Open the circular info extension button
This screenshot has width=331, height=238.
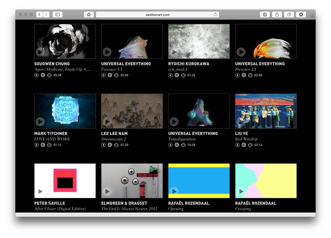[x=265, y=15]
